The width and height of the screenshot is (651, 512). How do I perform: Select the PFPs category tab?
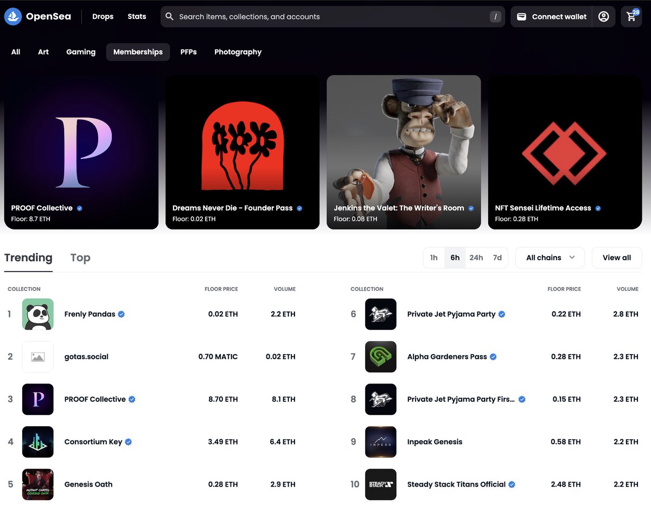coord(188,52)
